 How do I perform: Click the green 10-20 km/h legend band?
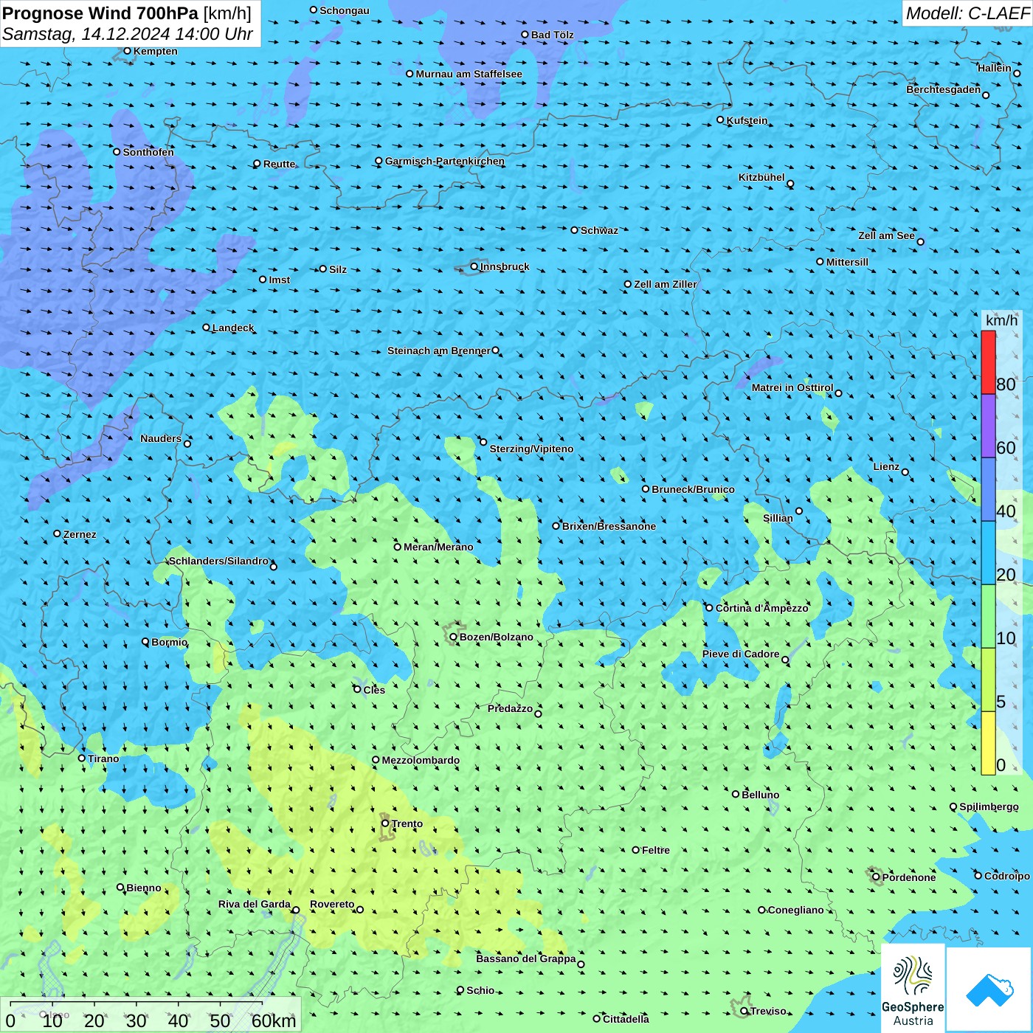click(988, 617)
